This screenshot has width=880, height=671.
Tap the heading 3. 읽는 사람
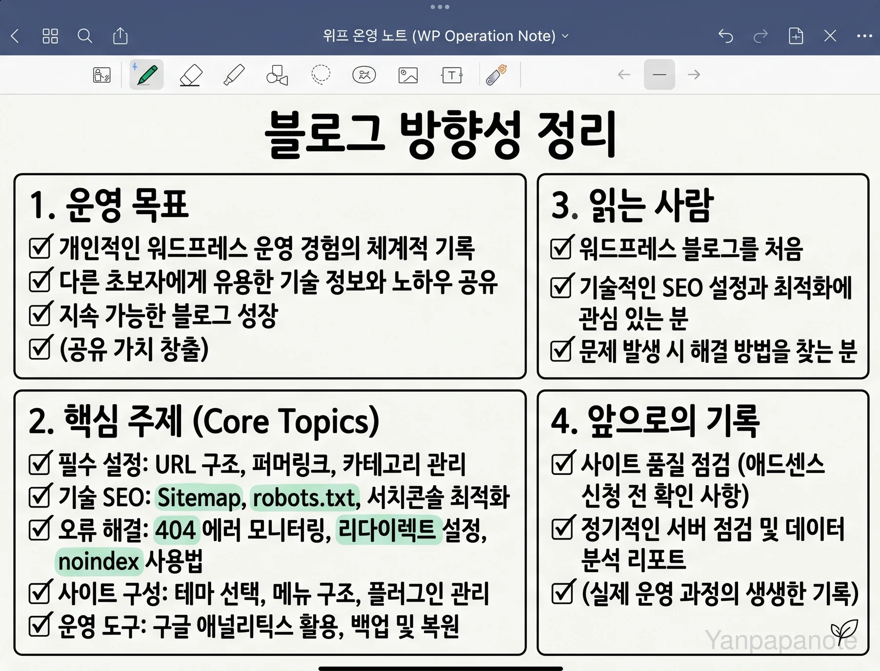(632, 205)
